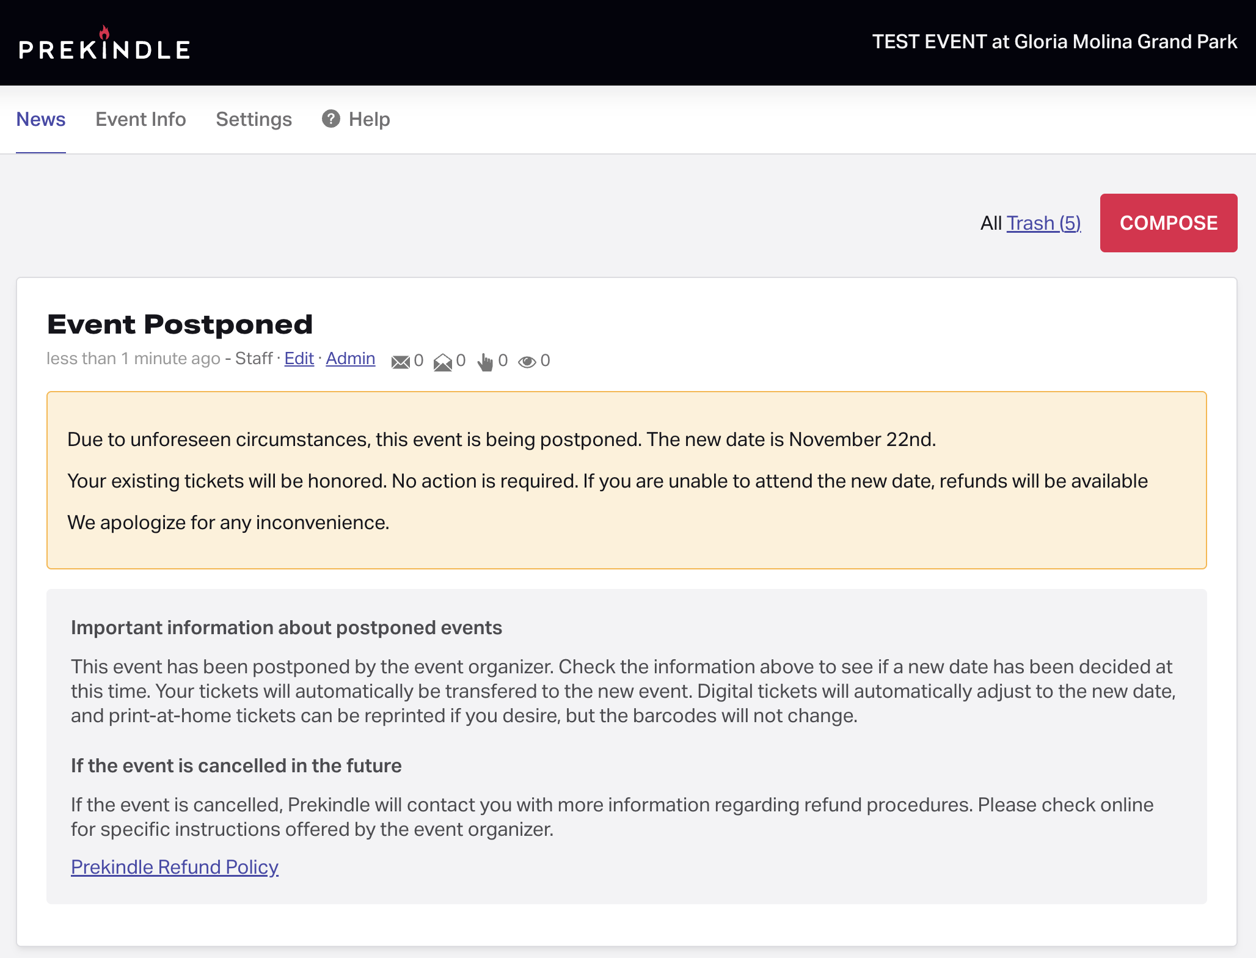Click the Help question mark icon
The image size is (1256, 958).
click(331, 119)
